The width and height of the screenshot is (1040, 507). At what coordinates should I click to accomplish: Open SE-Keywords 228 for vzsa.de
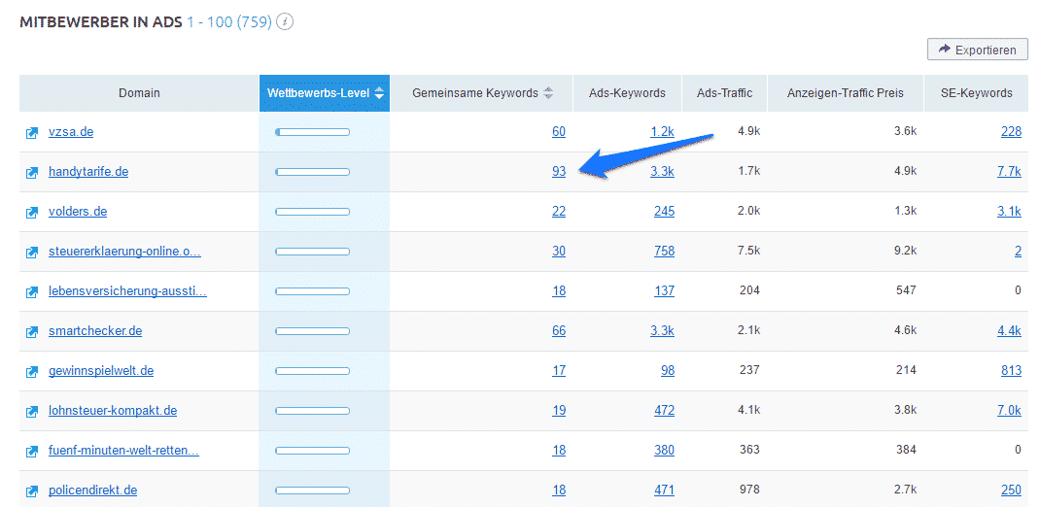coord(1011,132)
